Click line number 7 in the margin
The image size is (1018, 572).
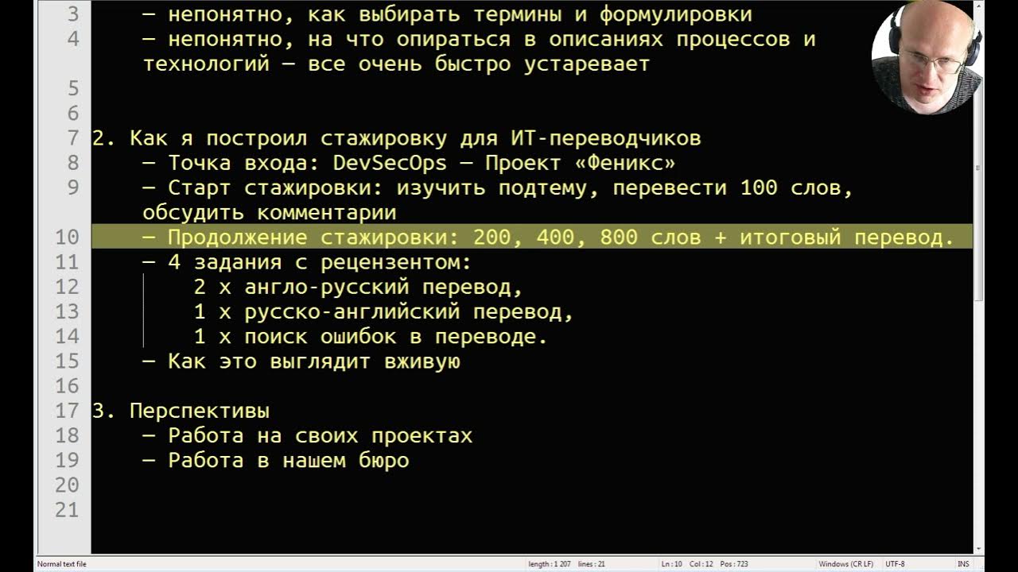(x=73, y=138)
